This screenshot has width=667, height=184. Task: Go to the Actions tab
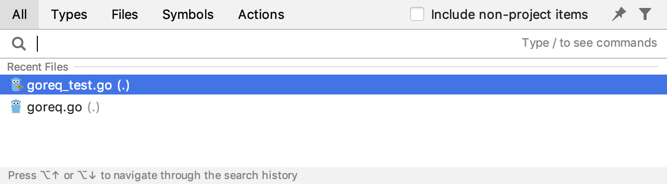tap(261, 14)
